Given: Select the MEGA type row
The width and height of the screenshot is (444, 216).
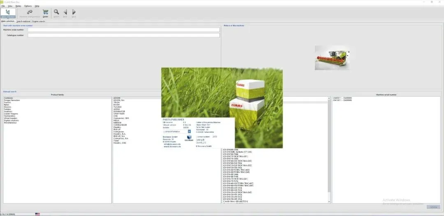Looking at the screenshot, I should point(137,121).
